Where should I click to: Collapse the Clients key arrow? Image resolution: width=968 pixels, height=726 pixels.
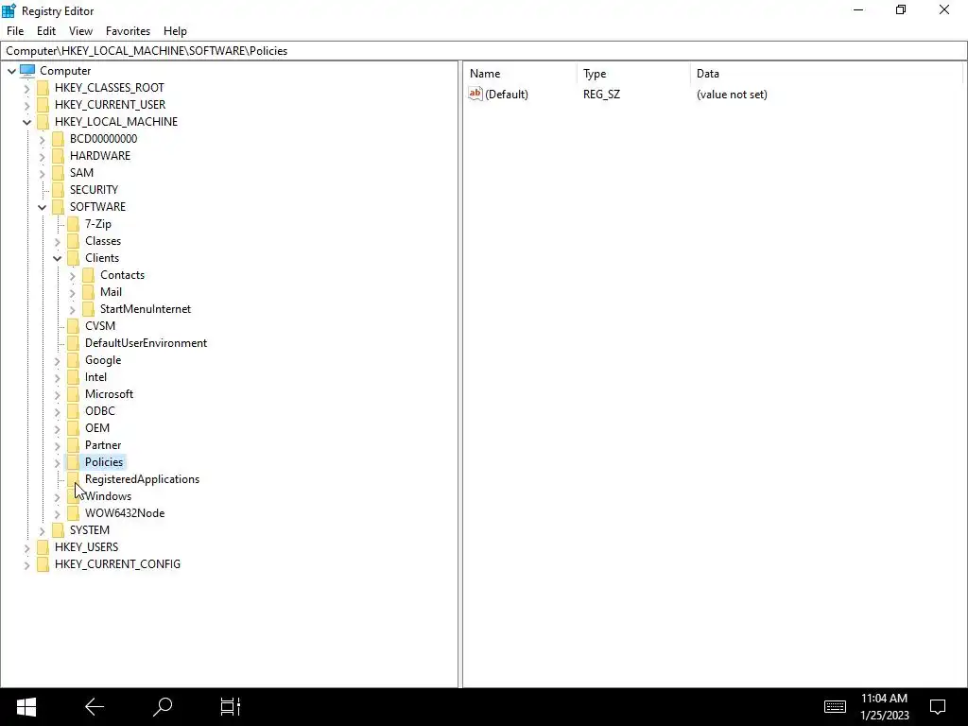[x=58, y=259]
